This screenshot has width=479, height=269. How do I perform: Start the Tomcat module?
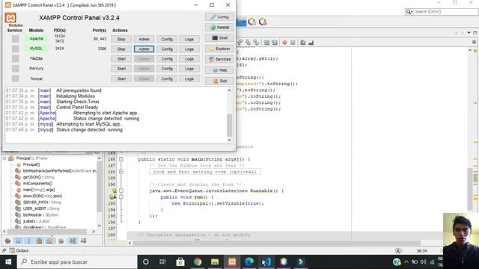tap(121, 78)
